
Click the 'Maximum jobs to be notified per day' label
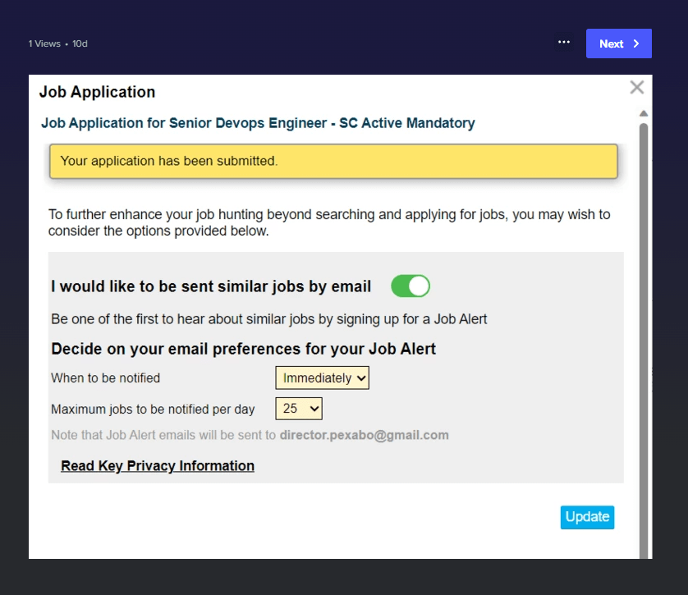click(154, 409)
